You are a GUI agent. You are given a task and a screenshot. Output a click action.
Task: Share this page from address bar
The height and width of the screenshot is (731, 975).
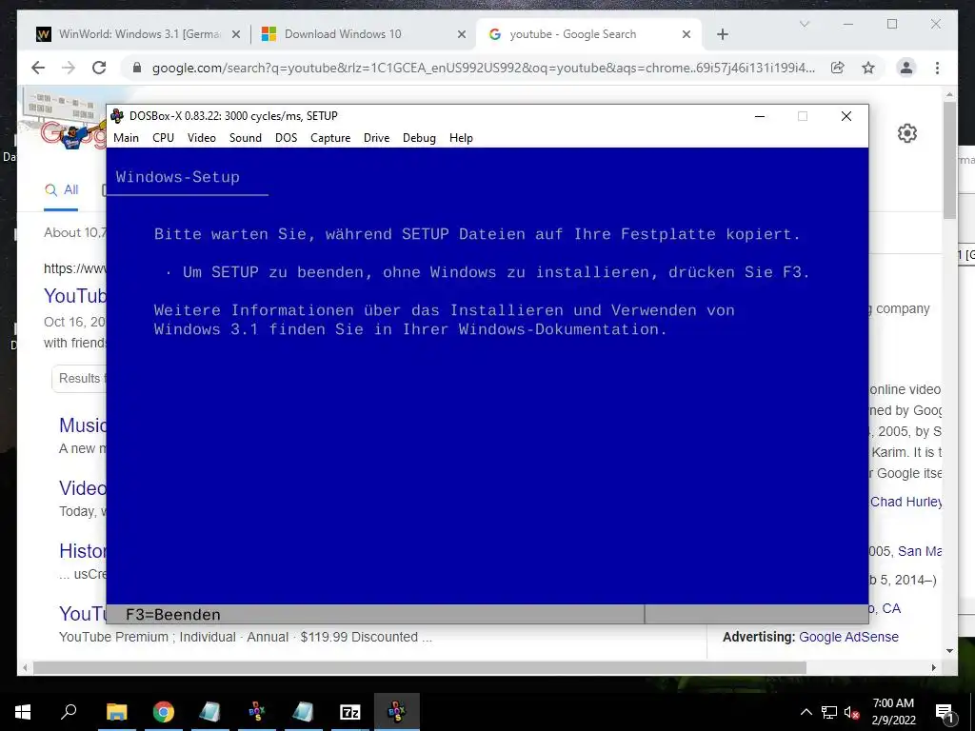tap(838, 68)
